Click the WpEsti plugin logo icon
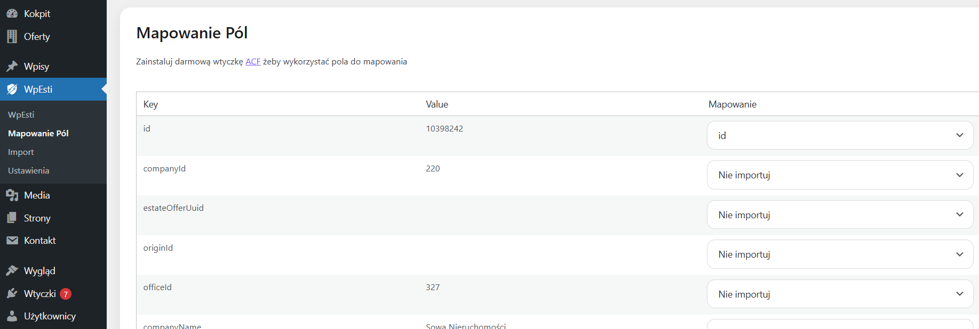 pos(12,89)
